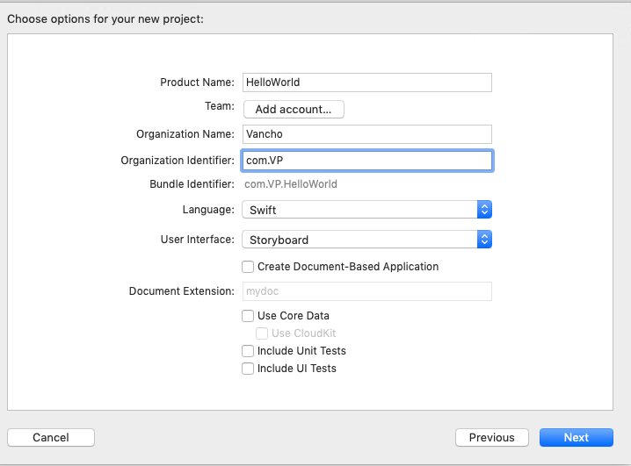This screenshot has height=466, width=631.
Task: Go back using the Previous button
Action: pos(492,437)
